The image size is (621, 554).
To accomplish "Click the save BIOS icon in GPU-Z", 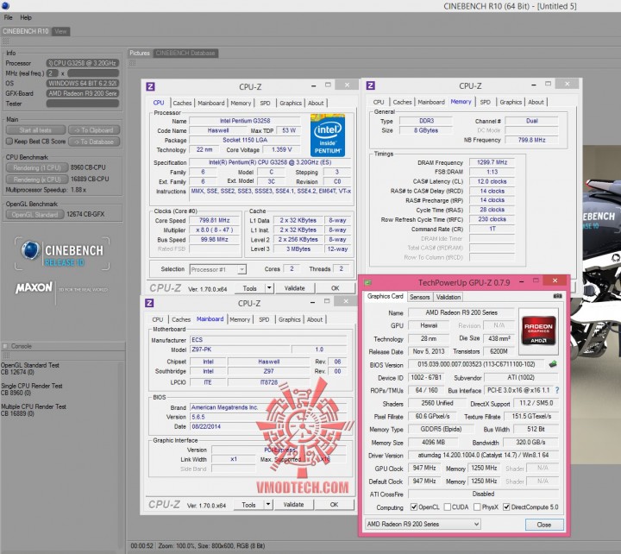I will pyautogui.click(x=553, y=364).
